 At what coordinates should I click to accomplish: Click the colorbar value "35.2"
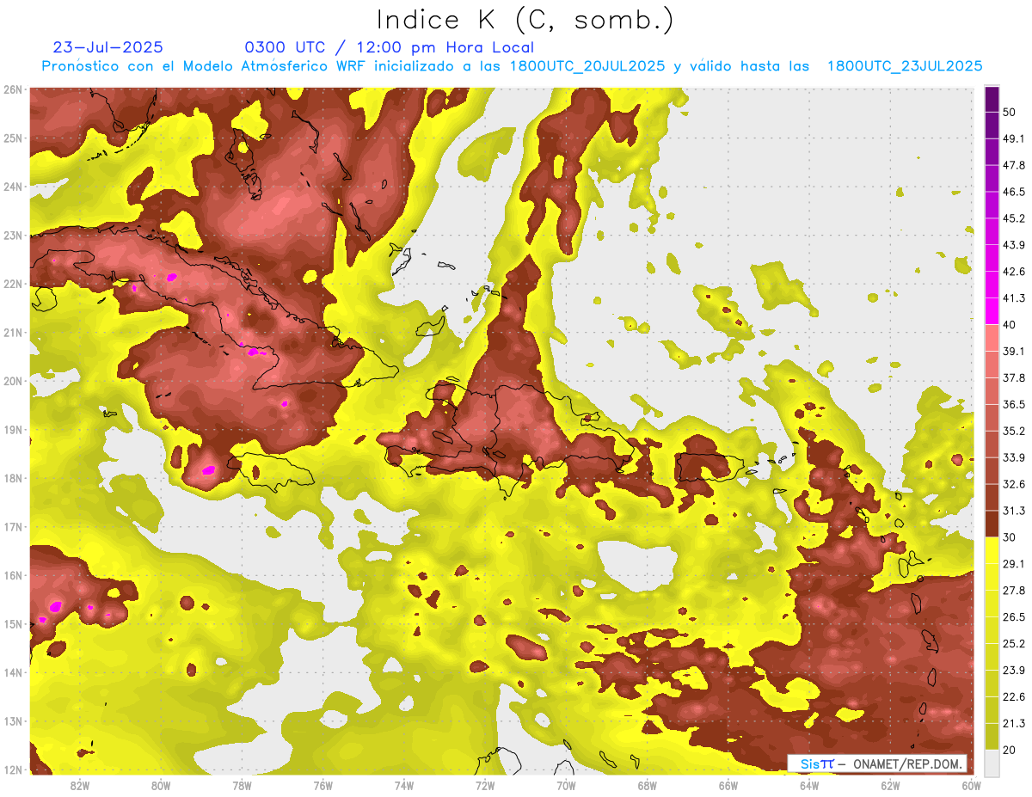coord(1013,431)
